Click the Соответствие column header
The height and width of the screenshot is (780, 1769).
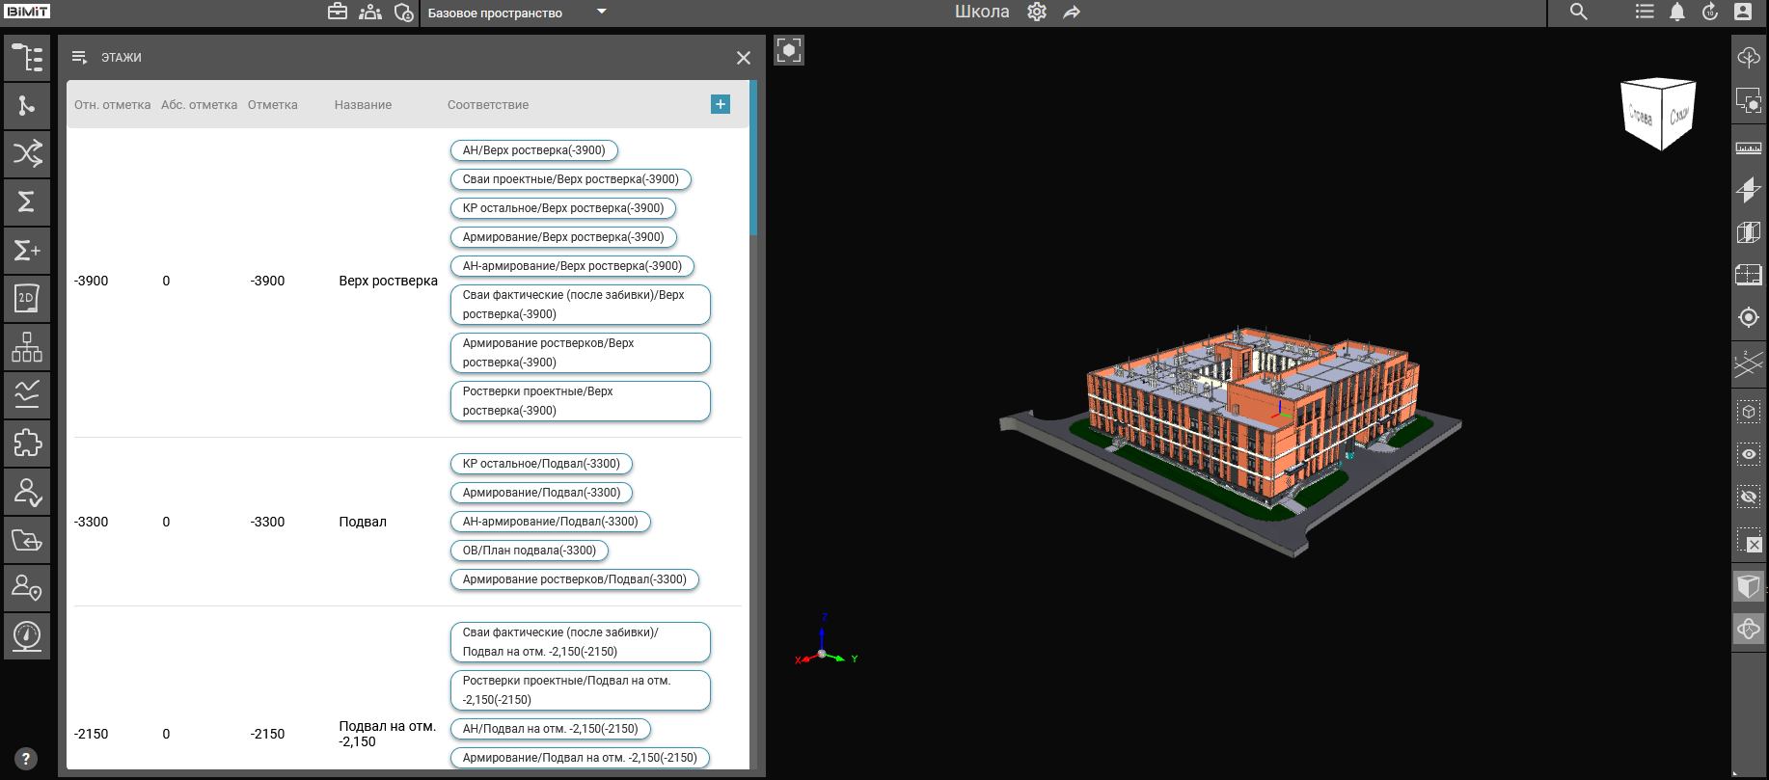[487, 105]
